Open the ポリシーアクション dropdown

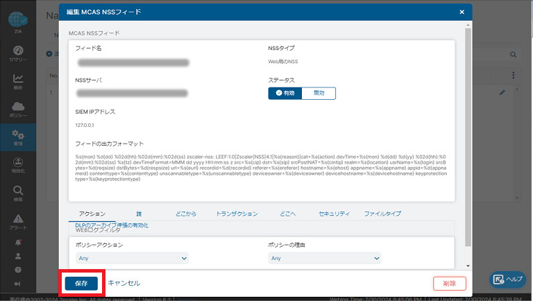[x=132, y=258]
